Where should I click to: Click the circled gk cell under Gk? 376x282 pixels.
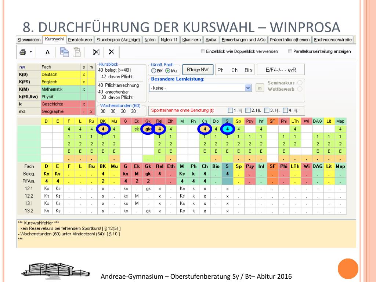[148, 129]
